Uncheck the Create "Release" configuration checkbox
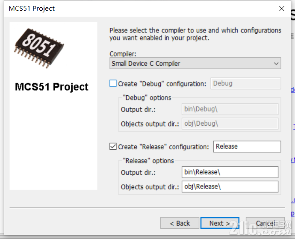 tap(113, 146)
